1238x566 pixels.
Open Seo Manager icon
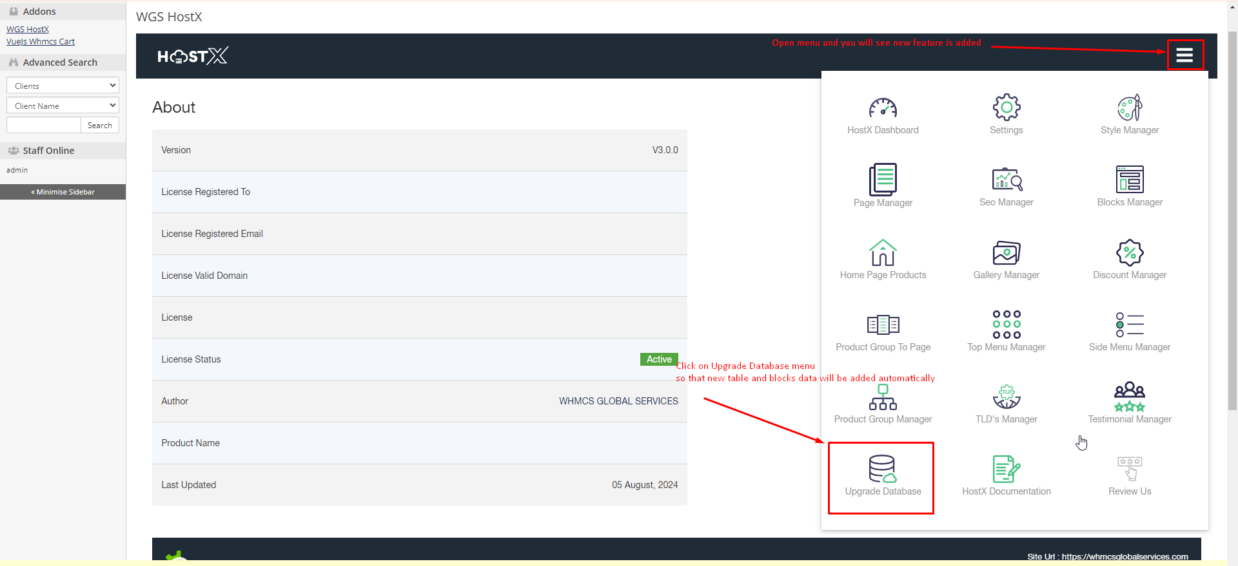point(1006,180)
